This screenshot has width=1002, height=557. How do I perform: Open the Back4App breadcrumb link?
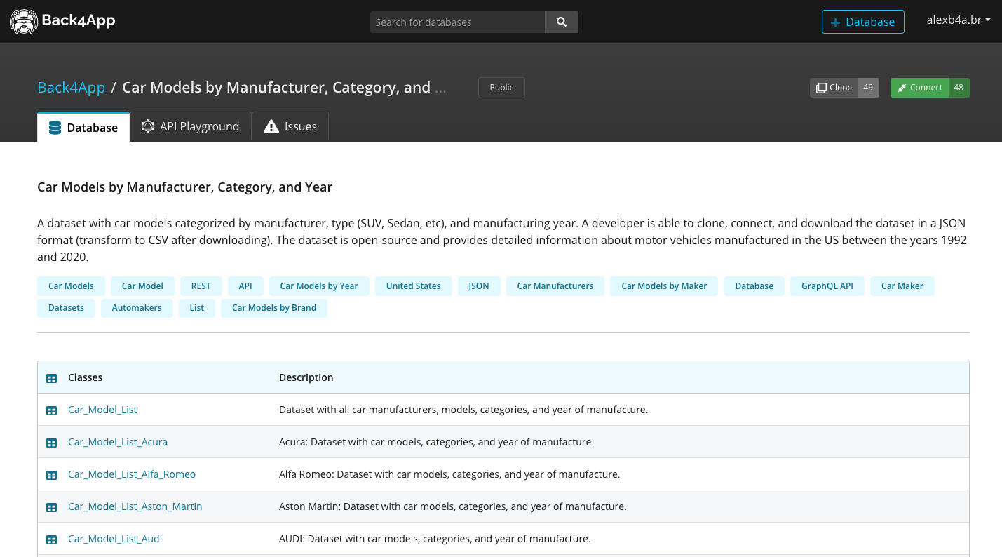71,88
